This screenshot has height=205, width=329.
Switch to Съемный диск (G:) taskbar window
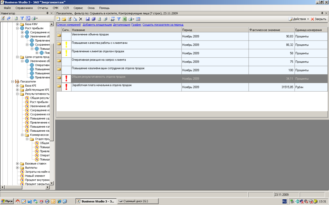pos(138,201)
